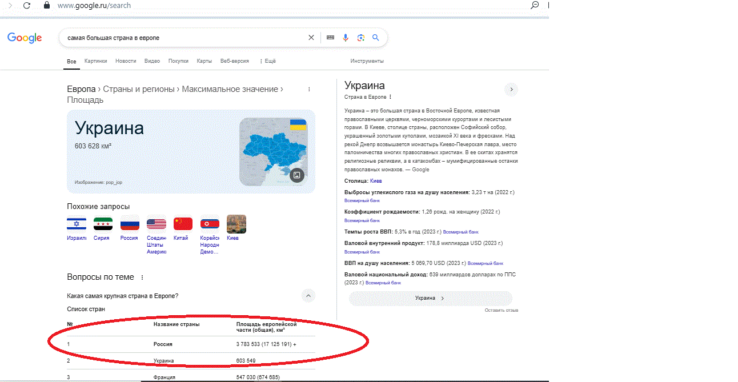This screenshot has height=382, width=738.
Task: Open Google Lens image search icon
Action: 361,38
